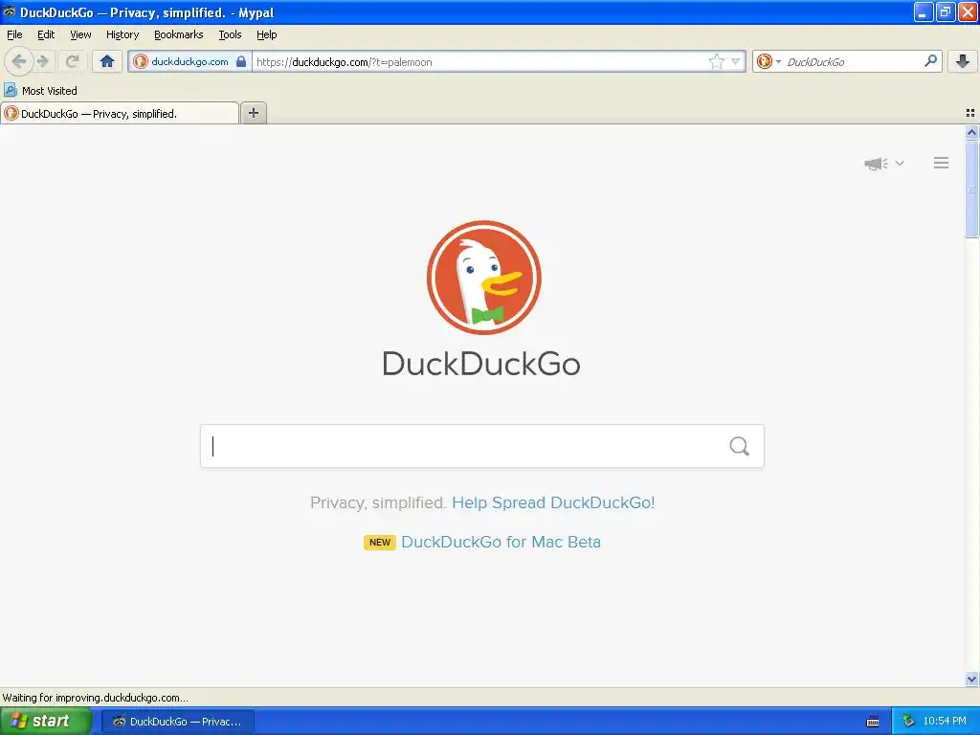Open a new tab with plus button

click(253, 113)
